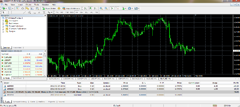The width and height of the screenshot is (240, 107).
Task: Select pending order 451414 row
Action: (x=121, y=95)
